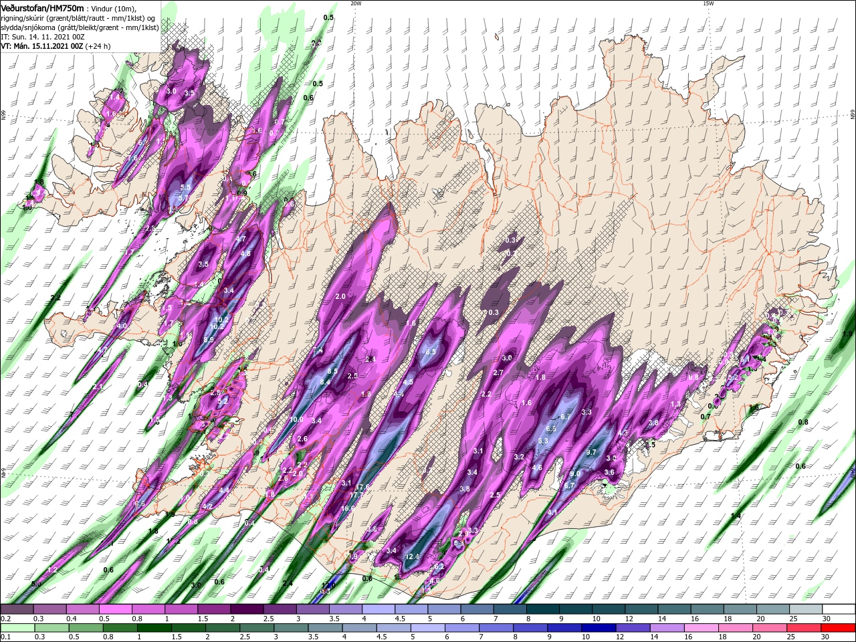This screenshot has width=856, height=642.
Task: Click the 9.0 precipitation value on the map
Action: click(575, 474)
